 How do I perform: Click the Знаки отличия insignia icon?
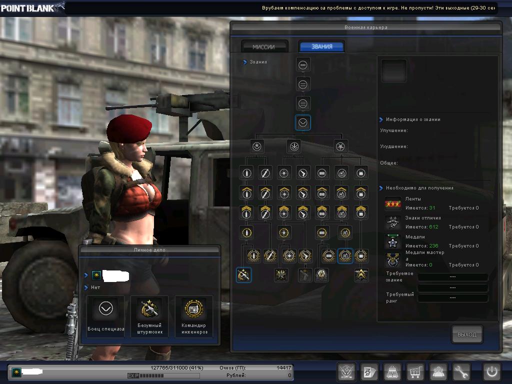click(x=393, y=222)
